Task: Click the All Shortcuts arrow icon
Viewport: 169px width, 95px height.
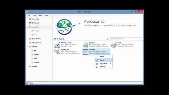Action: 30,23
